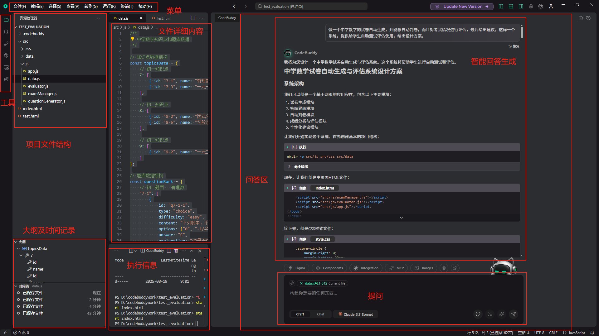Click the Components button

tap(329, 268)
